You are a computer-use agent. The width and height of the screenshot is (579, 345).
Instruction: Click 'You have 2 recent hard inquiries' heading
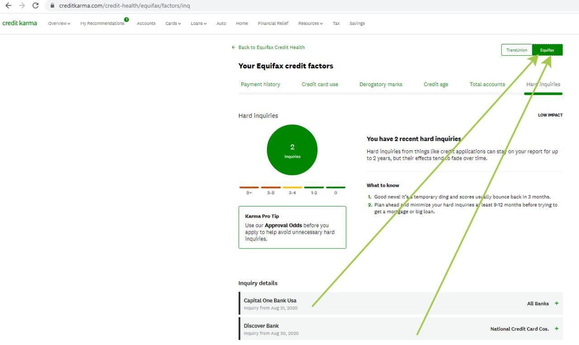[414, 139]
